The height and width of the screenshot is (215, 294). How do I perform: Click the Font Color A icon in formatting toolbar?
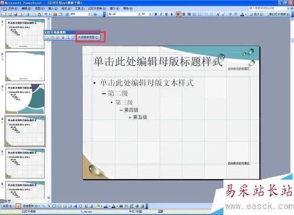[x=242, y=14]
